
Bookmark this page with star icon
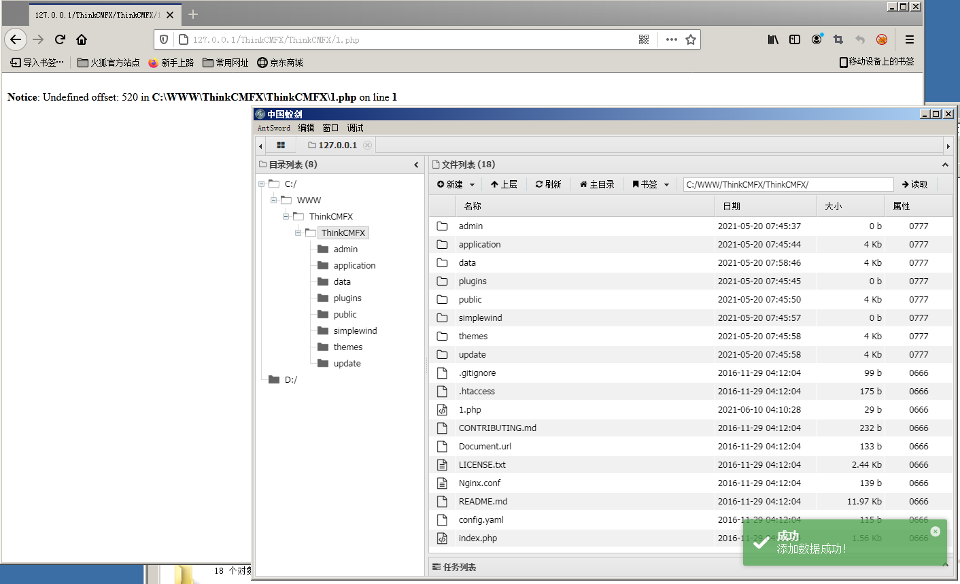pyautogui.click(x=691, y=39)
